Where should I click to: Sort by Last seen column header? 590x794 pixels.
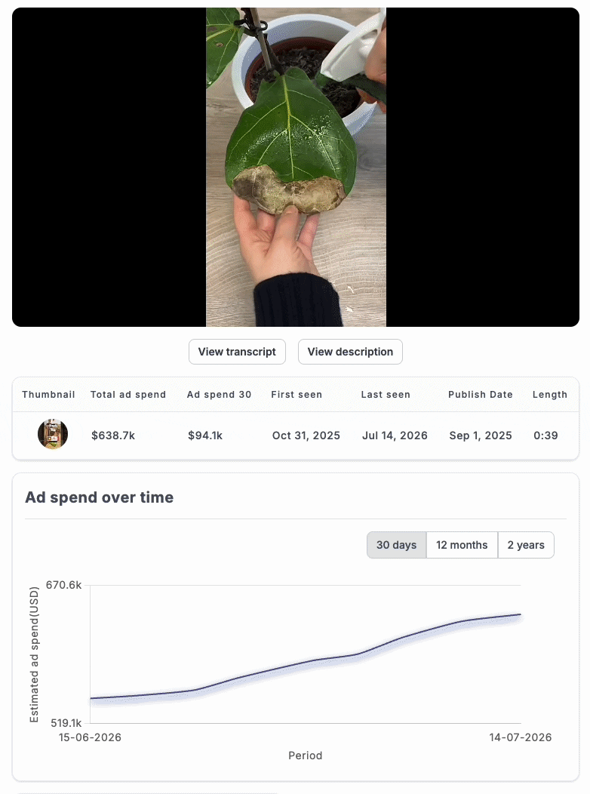pos(386,395)
